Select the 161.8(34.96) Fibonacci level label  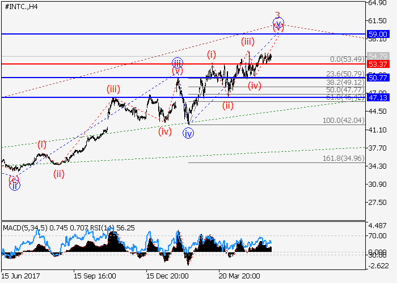tap(344, 158)
